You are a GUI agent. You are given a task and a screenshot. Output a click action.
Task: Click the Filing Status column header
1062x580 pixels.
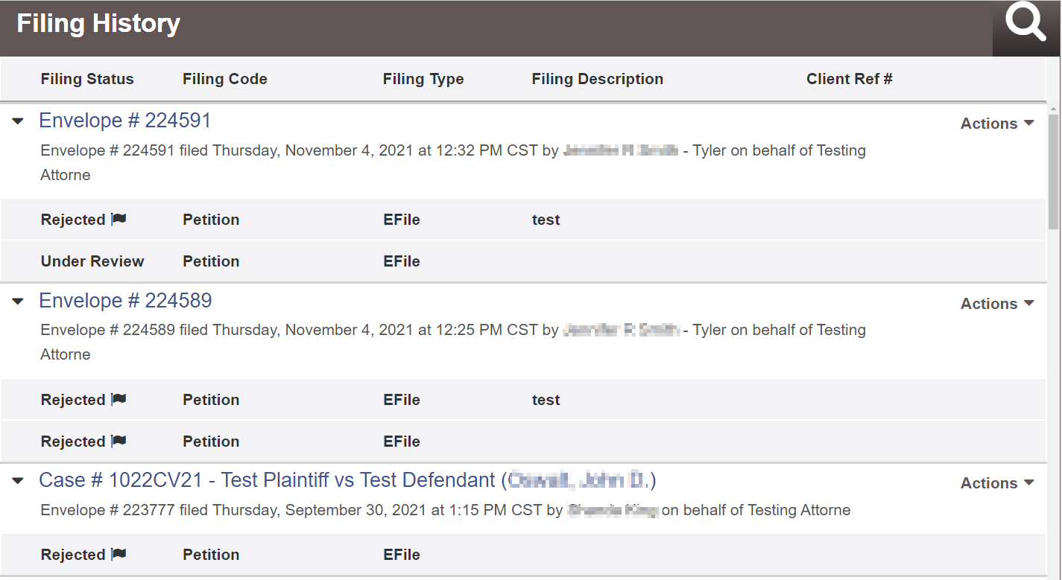(x=87, y=79)
